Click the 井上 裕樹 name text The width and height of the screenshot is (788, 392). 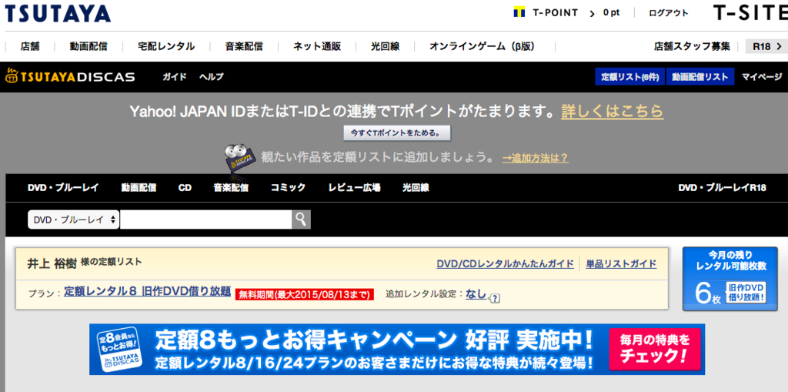tap(52, 263)
